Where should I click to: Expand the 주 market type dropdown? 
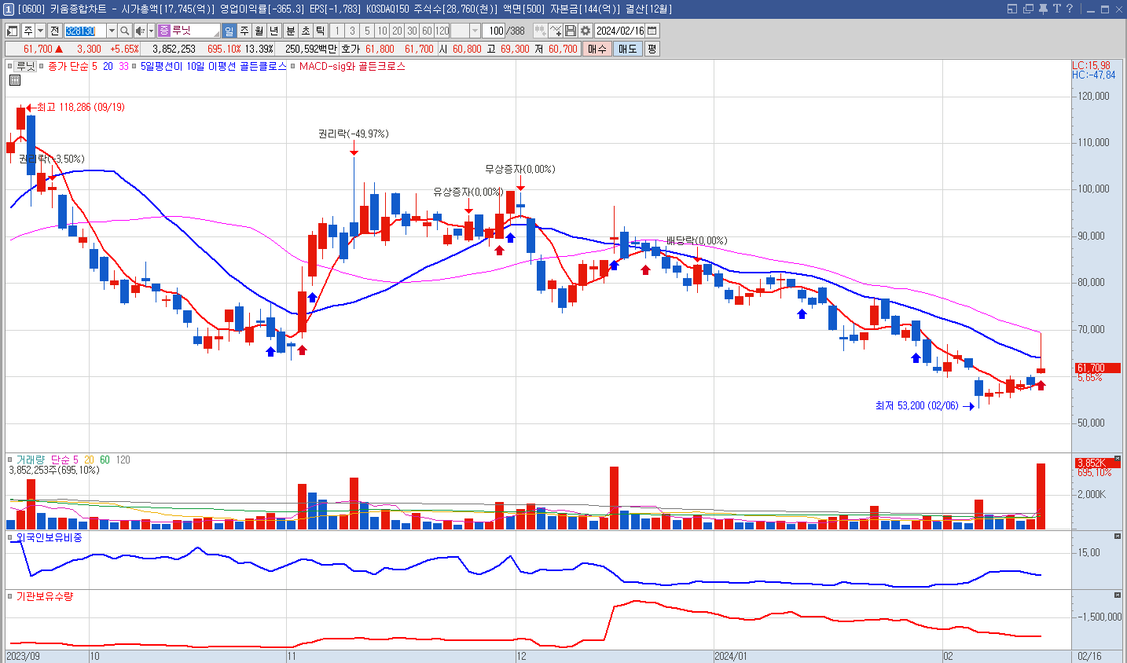(40, 31)
